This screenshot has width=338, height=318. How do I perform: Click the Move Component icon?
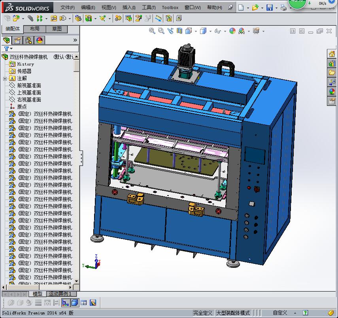click(x=63, y=18)
